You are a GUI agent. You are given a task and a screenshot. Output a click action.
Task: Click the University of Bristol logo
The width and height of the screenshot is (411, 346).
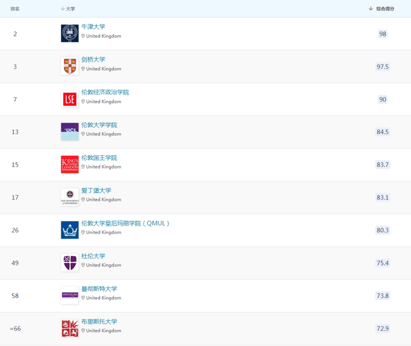(x=70, y=328)
